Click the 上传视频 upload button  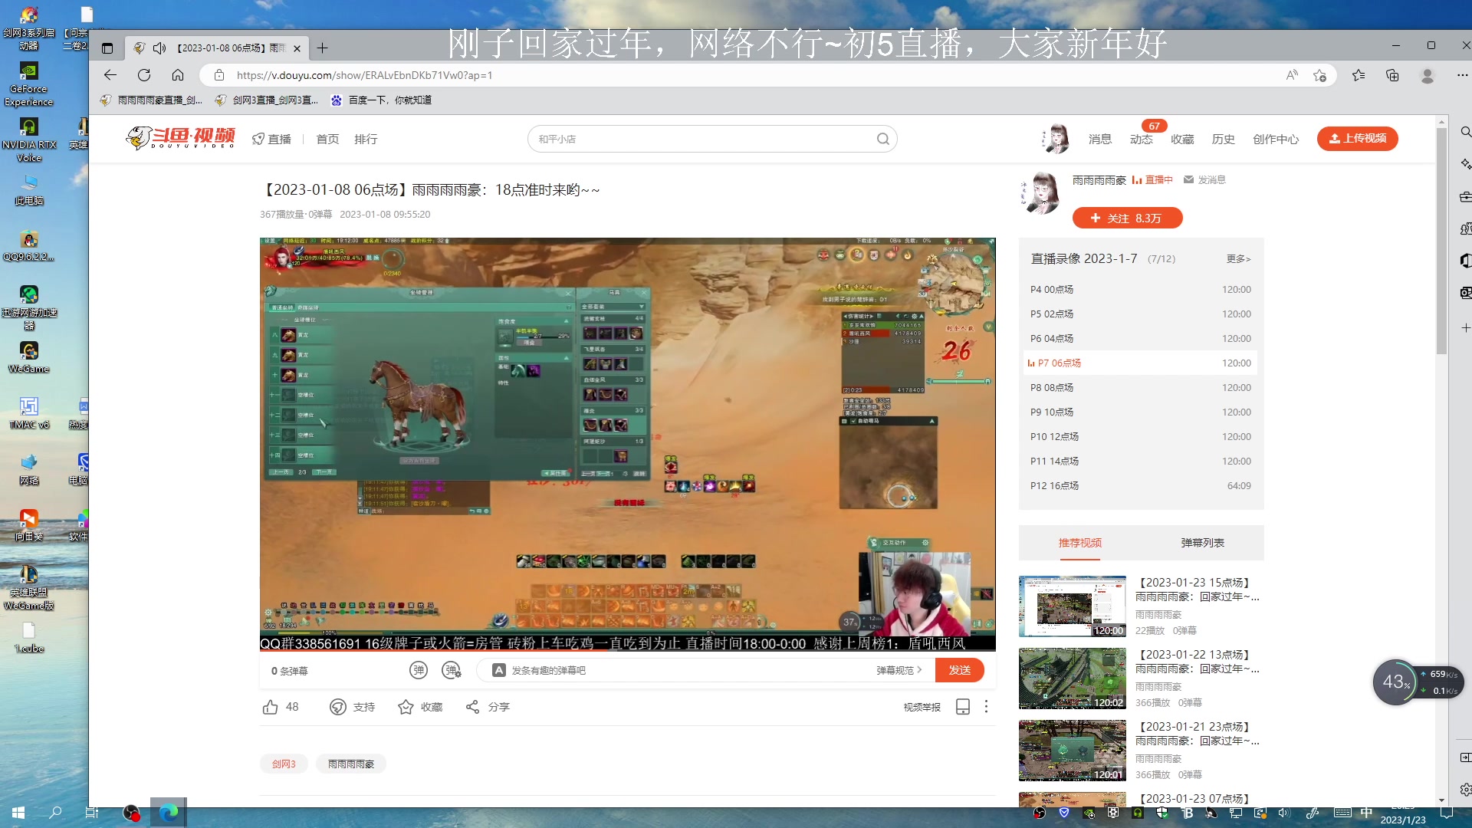(1357, 138)
